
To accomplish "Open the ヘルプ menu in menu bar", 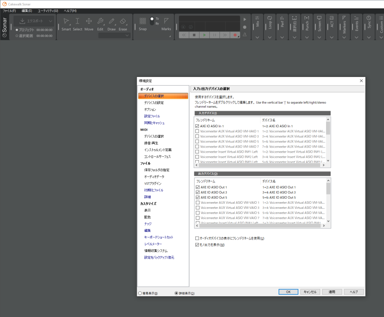I will click(70, 11).
